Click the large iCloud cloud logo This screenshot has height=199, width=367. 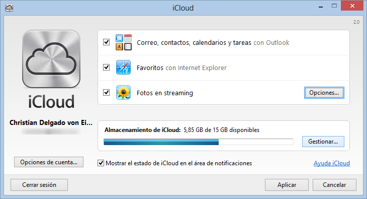pos(51,59)
